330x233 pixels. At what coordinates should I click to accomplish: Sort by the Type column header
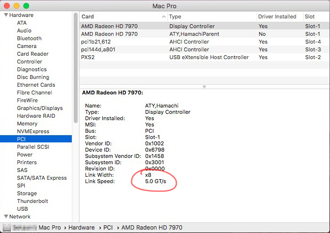[212, 16]
